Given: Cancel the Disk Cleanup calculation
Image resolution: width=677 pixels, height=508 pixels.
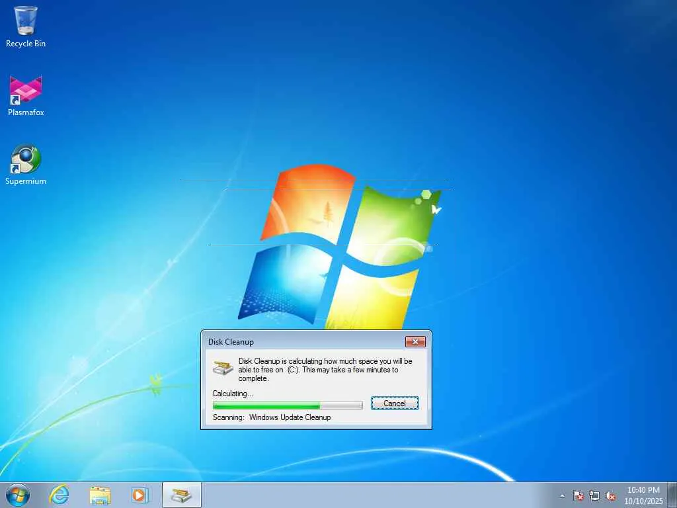Looking at the screenshot, I should (395, 403).
